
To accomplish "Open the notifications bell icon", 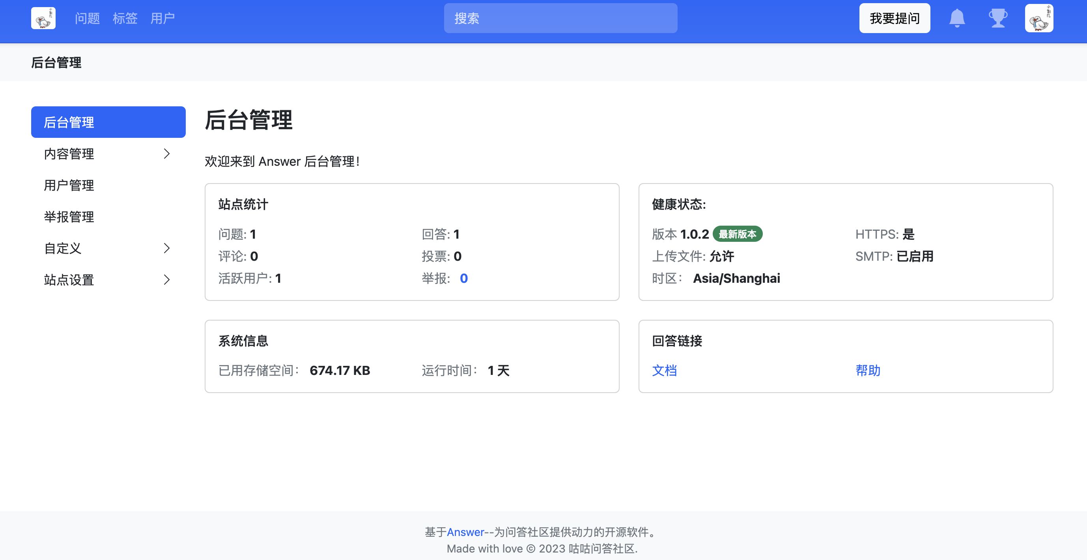I will tap(956, 18).
